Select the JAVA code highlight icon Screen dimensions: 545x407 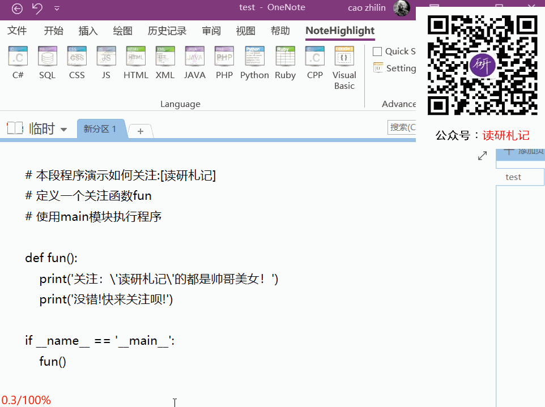195,62
